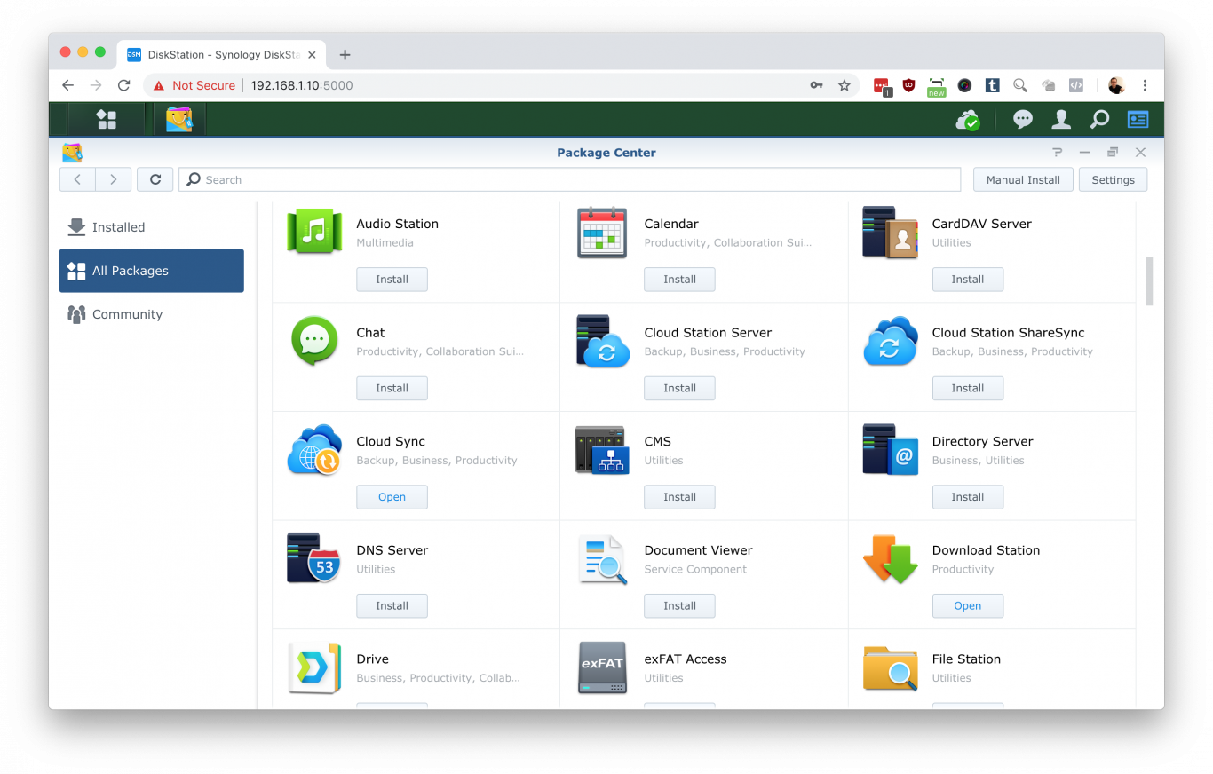Screen dimensions: 1213x774
Task: Open the DSM main menu icon
Action: coord(107,119)
